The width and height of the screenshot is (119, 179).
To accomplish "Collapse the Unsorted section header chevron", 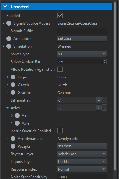I will coord(5,7).
